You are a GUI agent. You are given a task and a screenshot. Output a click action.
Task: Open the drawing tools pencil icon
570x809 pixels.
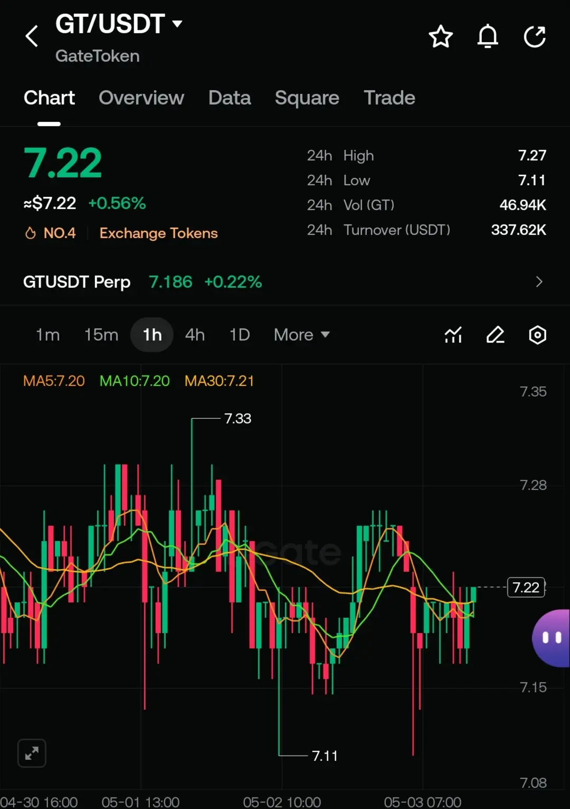[495, 335]
